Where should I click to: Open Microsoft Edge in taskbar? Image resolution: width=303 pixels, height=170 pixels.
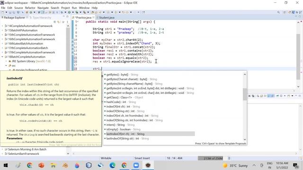112,165
